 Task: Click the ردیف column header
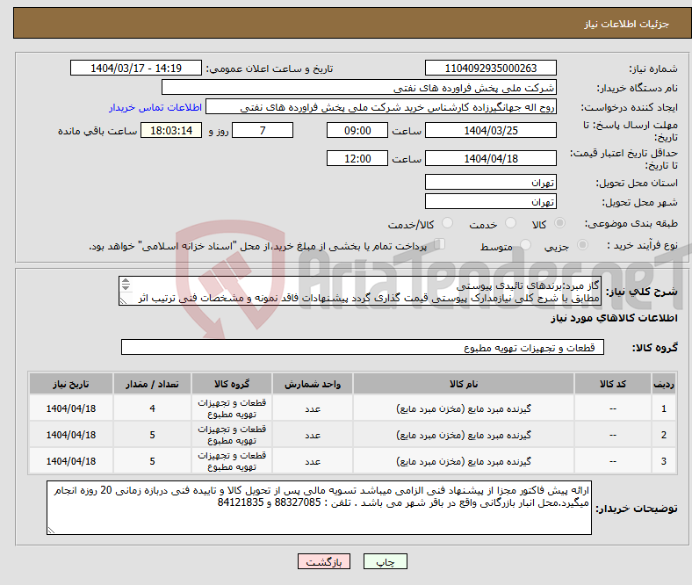664,384
